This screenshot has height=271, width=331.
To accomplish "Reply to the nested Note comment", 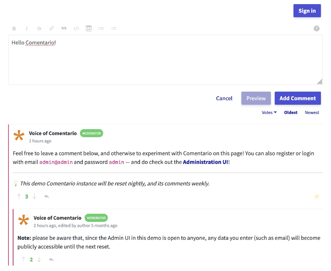I will [x=51, y=259].
